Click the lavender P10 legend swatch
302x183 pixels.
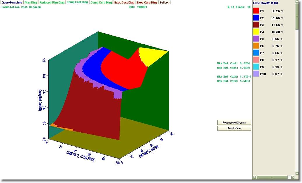click(256, 74)
